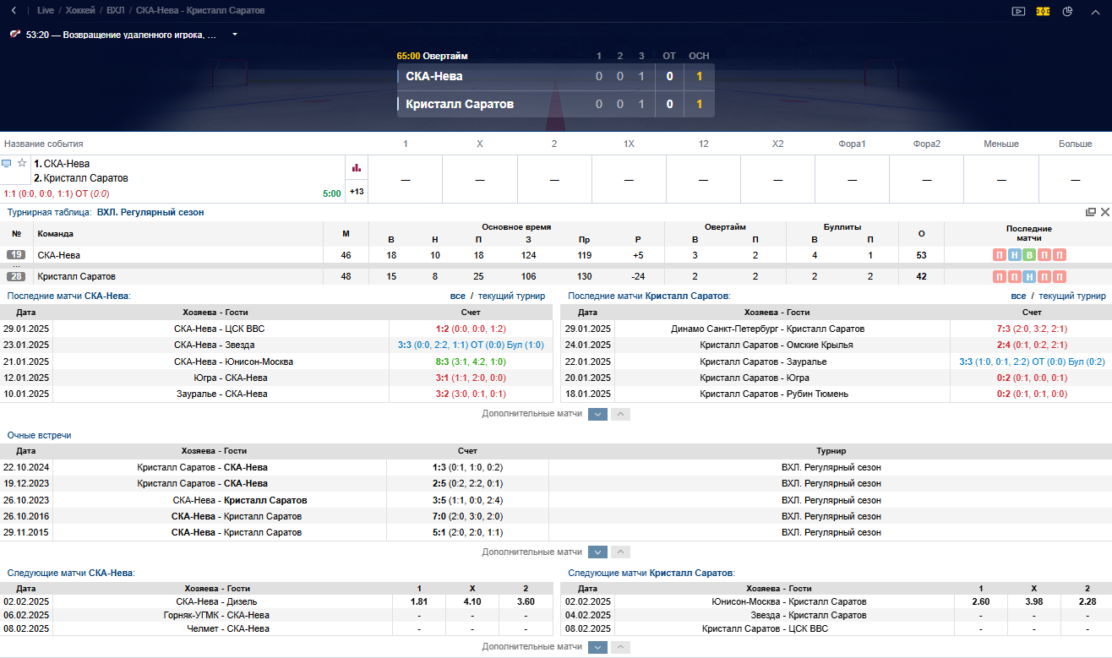Click rank badge 28 in standings
The width and height of the screenshot is (1112, 658).
coord(16,277)
